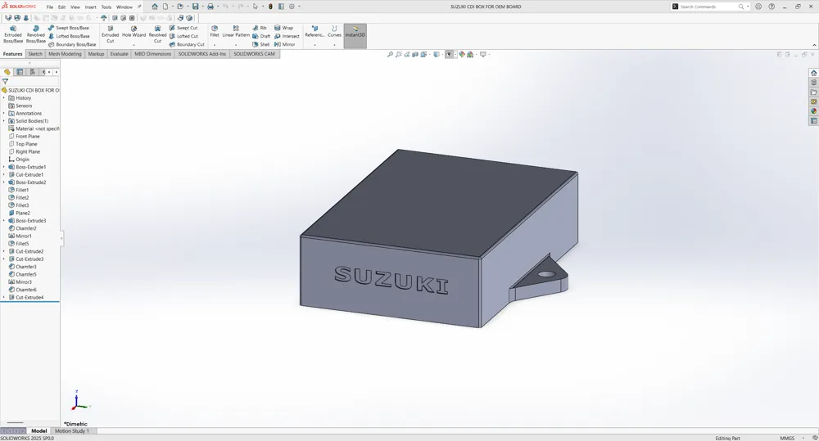Image resolution: width=819 pixels, height=441 pixels.
Task: Open Fillet dropdown arrow
Action: (215, 45)
